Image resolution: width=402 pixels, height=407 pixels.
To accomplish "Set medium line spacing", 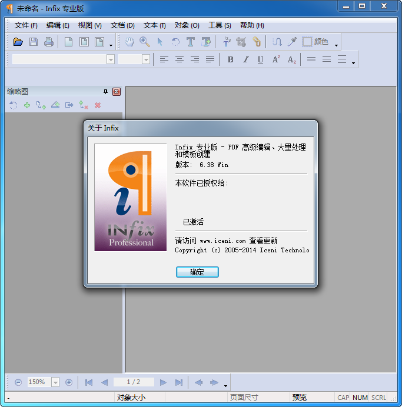I will point(327,60).
